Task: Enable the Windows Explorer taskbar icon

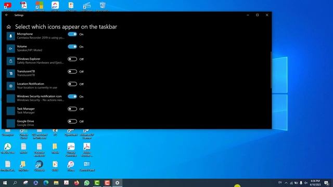Action: [72, 59]
